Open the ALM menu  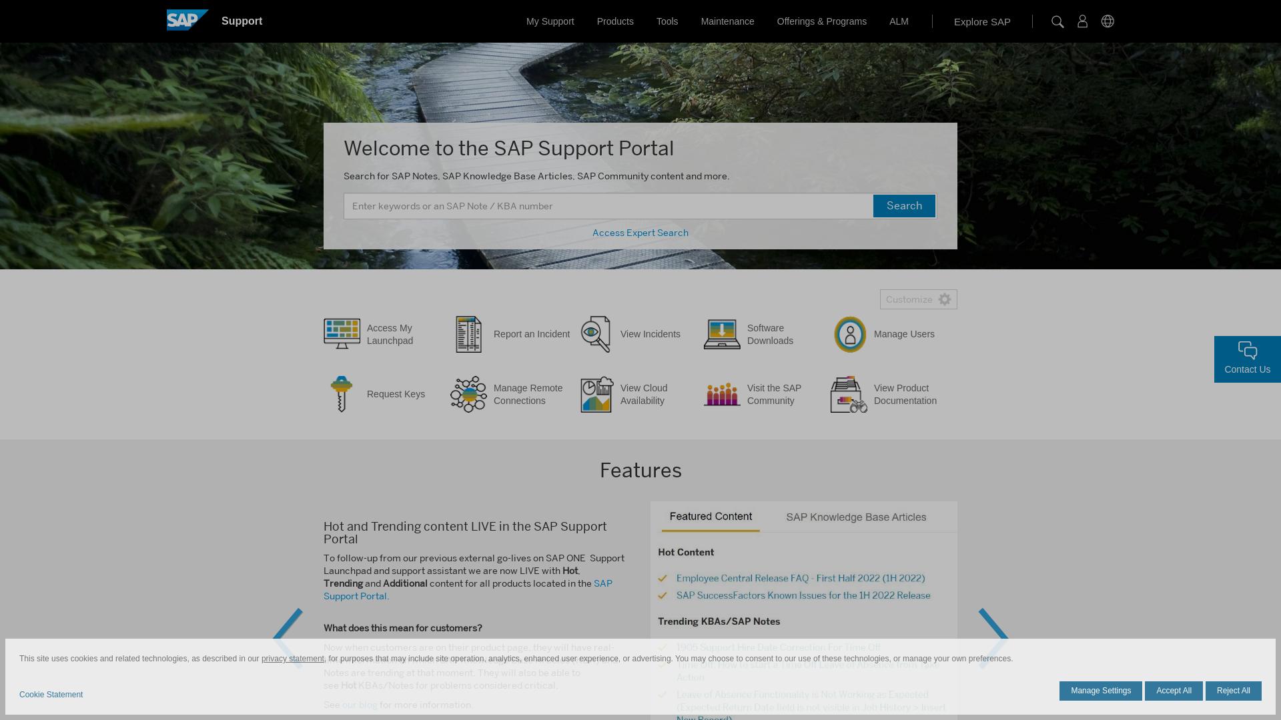tap(899, 21)
